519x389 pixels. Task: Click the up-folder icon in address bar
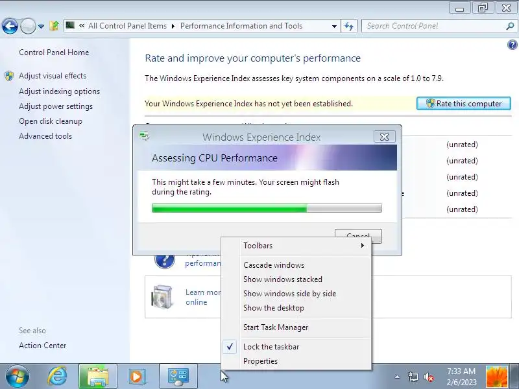54,26
